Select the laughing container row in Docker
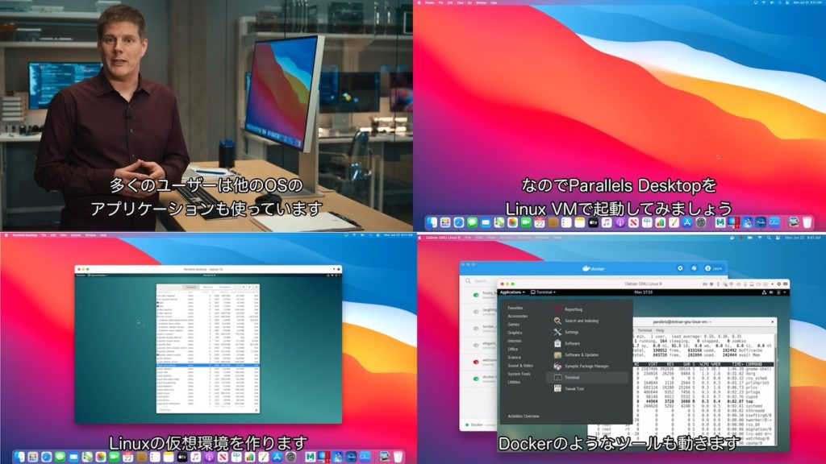 point(479,312)
